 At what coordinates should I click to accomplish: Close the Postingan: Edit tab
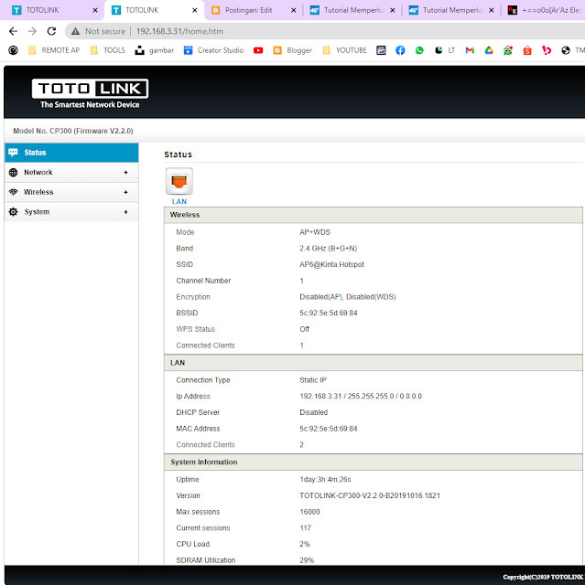294,10
